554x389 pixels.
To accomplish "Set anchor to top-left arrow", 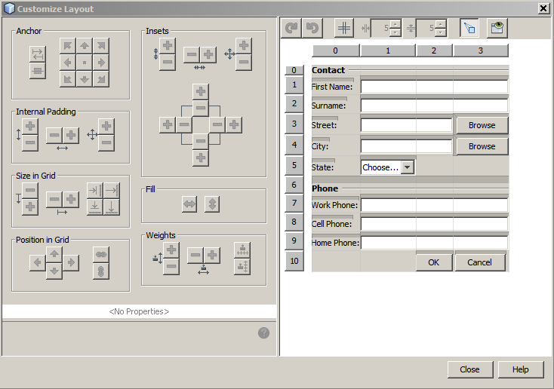I will 67,46.
